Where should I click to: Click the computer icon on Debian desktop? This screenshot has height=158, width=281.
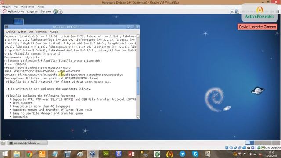click(18, 22)
